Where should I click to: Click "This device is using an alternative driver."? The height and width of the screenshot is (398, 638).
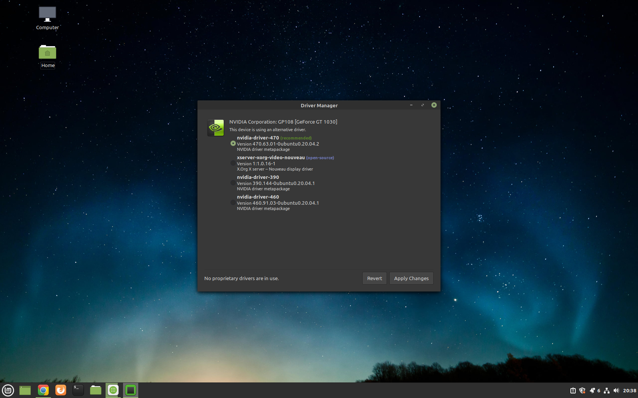pos(267,130)
